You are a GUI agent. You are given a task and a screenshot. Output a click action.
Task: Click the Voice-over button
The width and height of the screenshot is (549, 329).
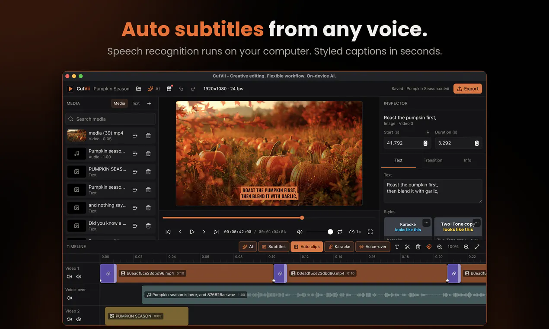pyautogui.click(x=373, y=247)
